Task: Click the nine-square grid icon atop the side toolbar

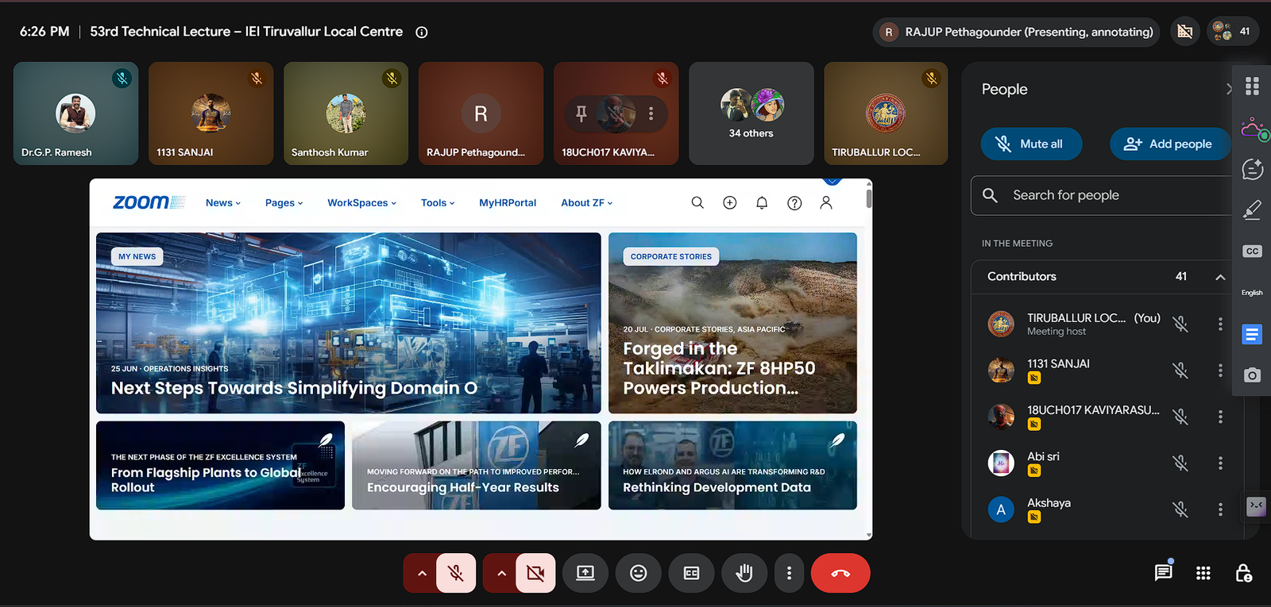Action: click(1252, 86)
